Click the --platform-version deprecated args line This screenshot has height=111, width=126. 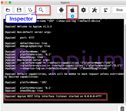(x=64, y=66)
